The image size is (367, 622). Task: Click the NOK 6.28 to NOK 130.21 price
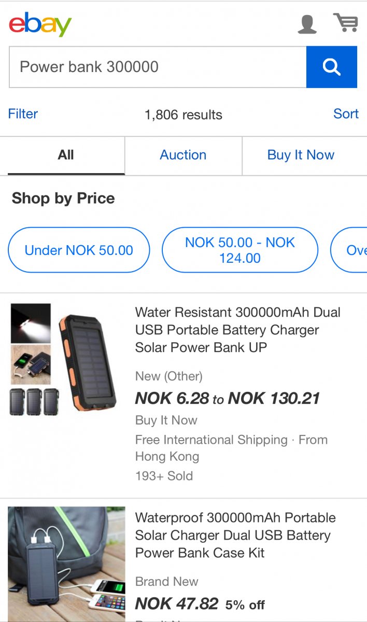click(x=227, y=398)
